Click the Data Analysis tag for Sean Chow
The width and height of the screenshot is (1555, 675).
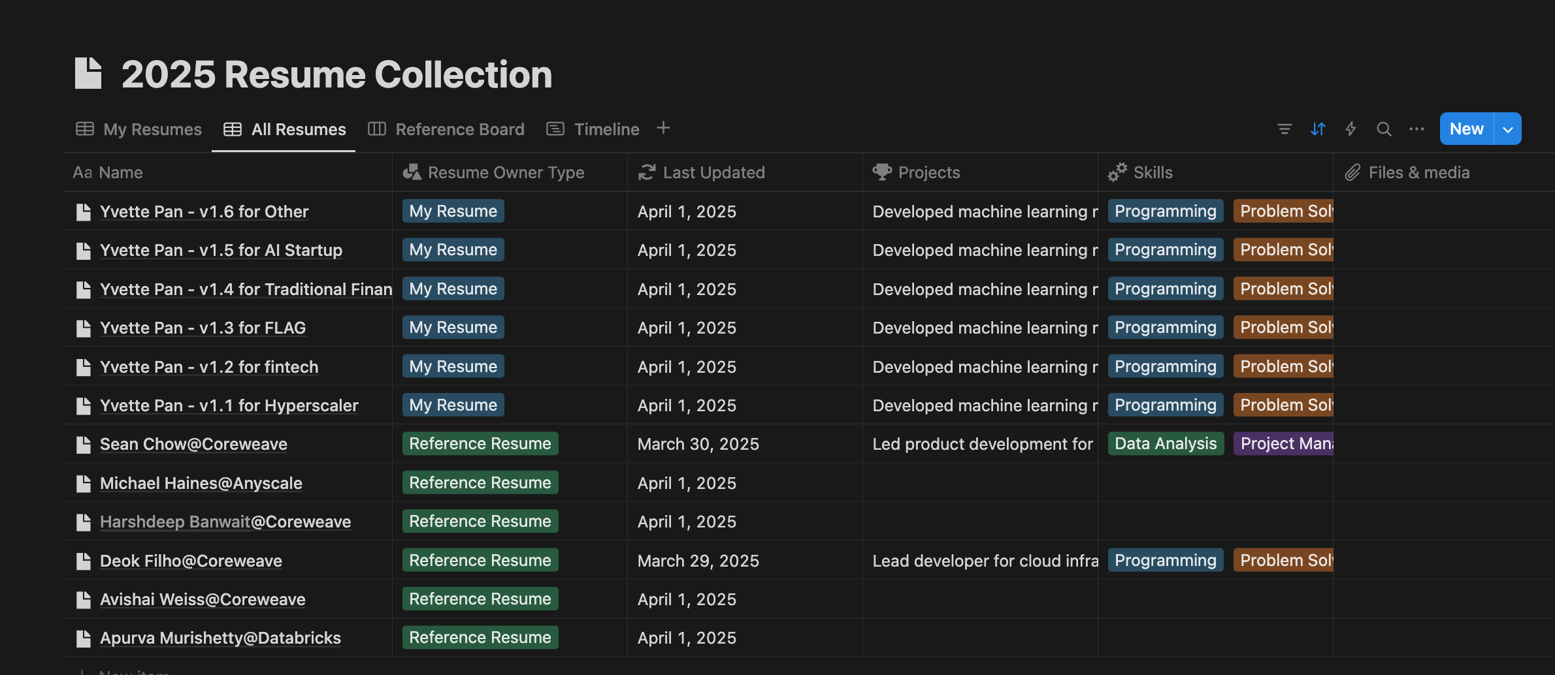(1166, 444)
